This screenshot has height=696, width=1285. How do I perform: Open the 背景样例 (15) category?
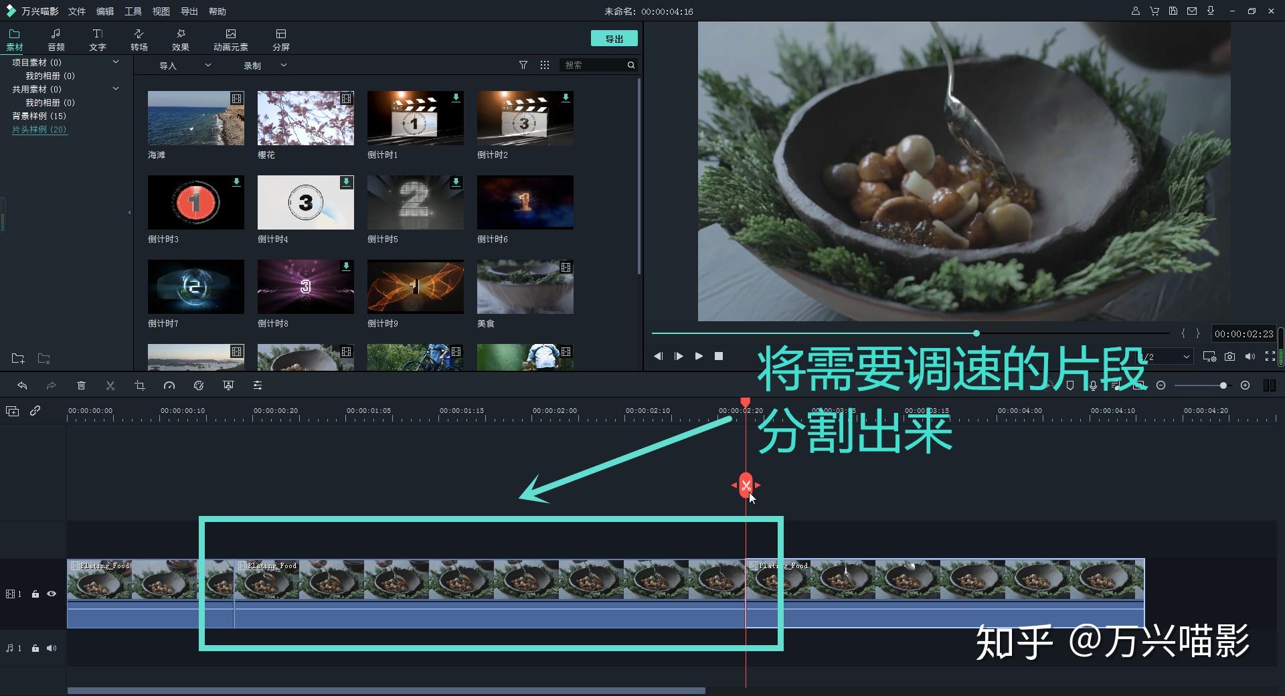[x=39, y=116]
